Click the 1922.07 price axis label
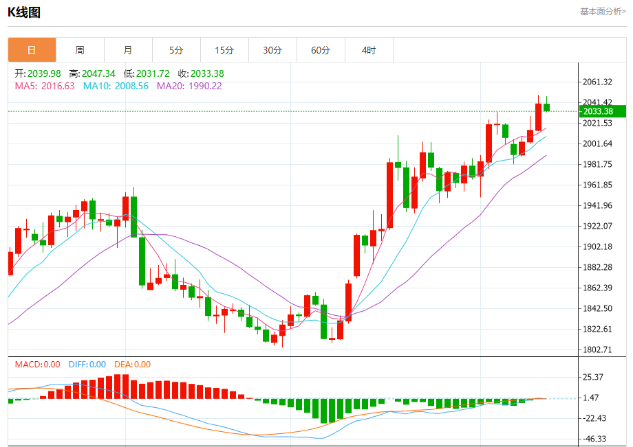The width and height of the screenshot is (633, 447). [x=597, y=226]
